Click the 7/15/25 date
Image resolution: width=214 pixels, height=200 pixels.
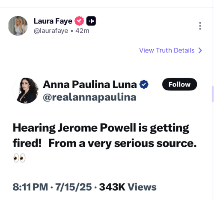tap(74, 187)
